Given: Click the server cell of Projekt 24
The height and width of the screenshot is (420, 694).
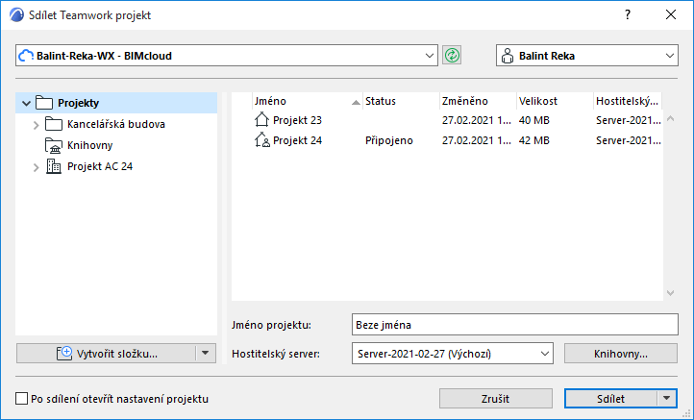Looking at the screenshot, I should (x=629, y=140).
